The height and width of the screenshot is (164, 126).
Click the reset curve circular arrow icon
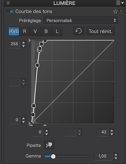[79, 31]
